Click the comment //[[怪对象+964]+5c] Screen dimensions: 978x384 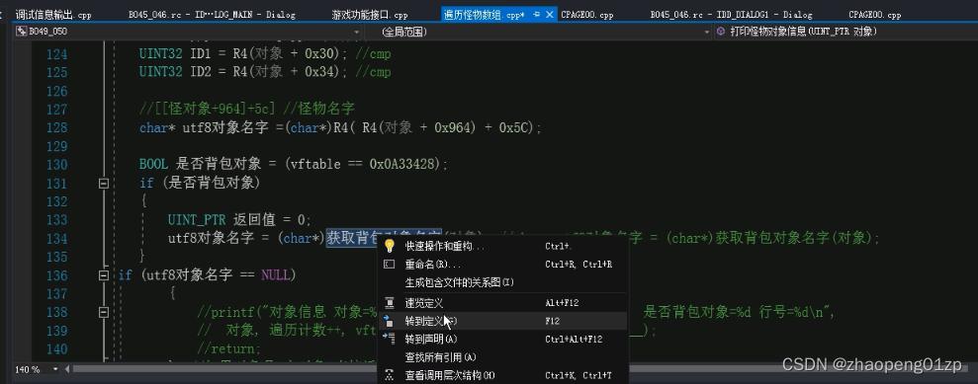click(x=207, y=110)
